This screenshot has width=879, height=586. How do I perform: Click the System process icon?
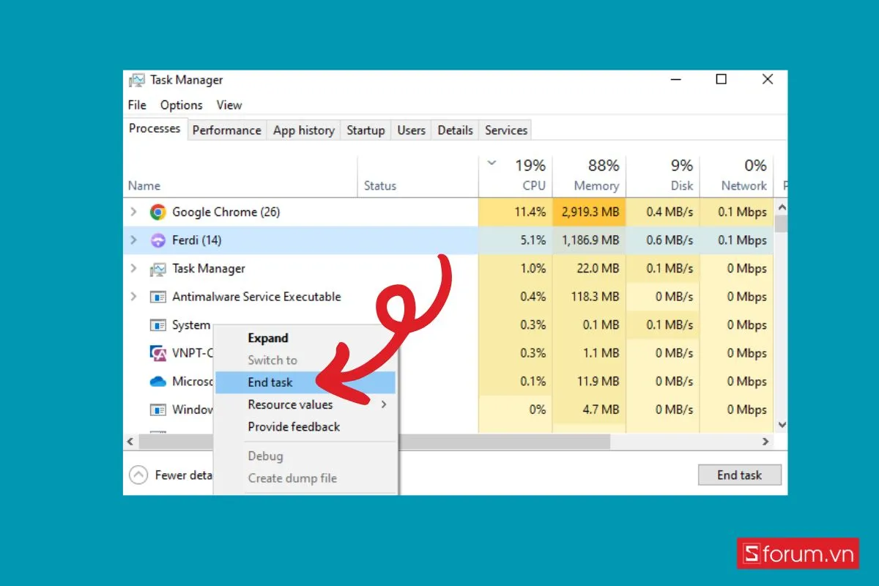157,324
